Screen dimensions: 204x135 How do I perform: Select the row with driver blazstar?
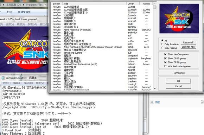pos(102,73)
